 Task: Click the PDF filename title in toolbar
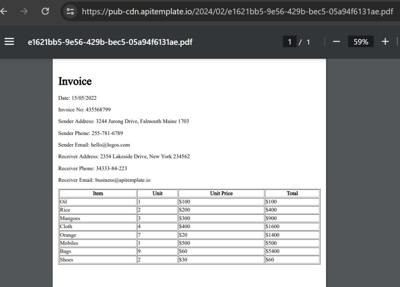click(x=110, y=42)
